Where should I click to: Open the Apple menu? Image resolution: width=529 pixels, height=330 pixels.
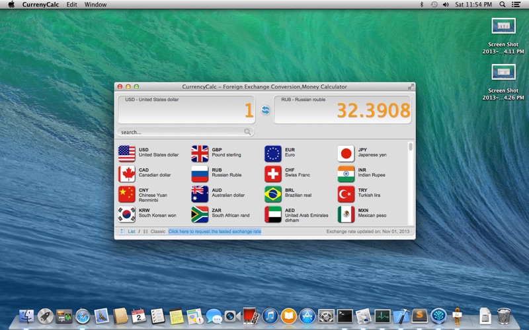(11, 5)
